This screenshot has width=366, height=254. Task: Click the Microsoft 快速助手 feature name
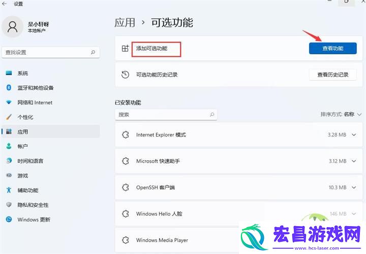point(158,161)
